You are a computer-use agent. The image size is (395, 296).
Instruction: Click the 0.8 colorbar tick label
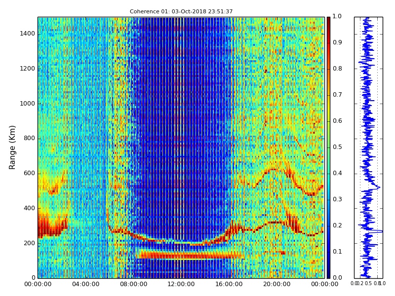(x=337, y=69)
